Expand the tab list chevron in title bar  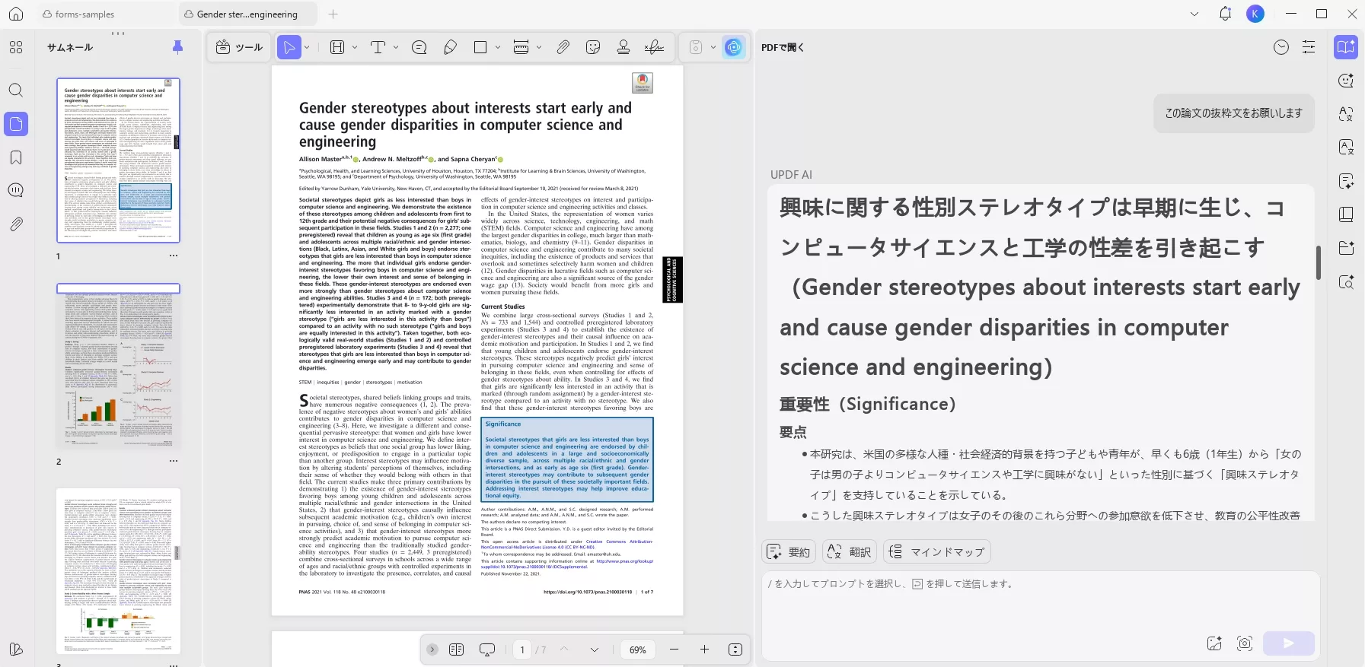tap(1194, 14)
